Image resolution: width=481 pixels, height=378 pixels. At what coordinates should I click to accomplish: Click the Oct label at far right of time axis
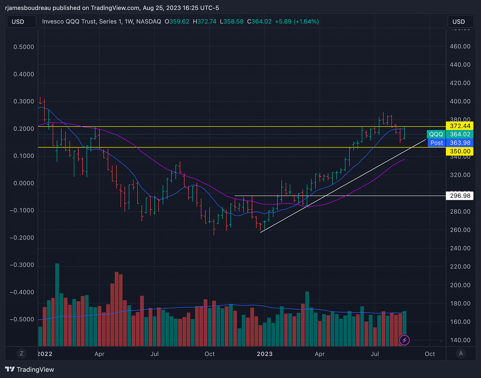[430, 354]
